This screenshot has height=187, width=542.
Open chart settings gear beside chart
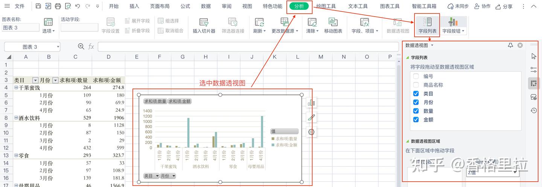311,132
